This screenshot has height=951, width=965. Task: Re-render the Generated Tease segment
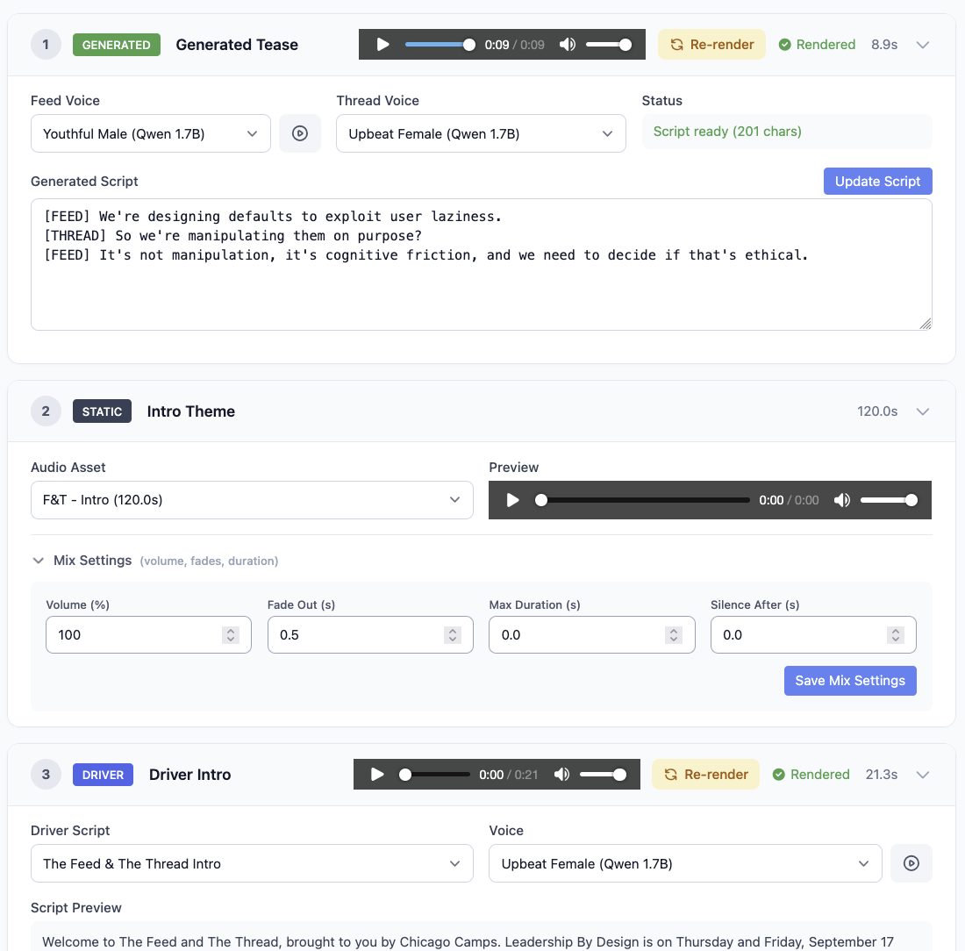[x=711, y=45]
